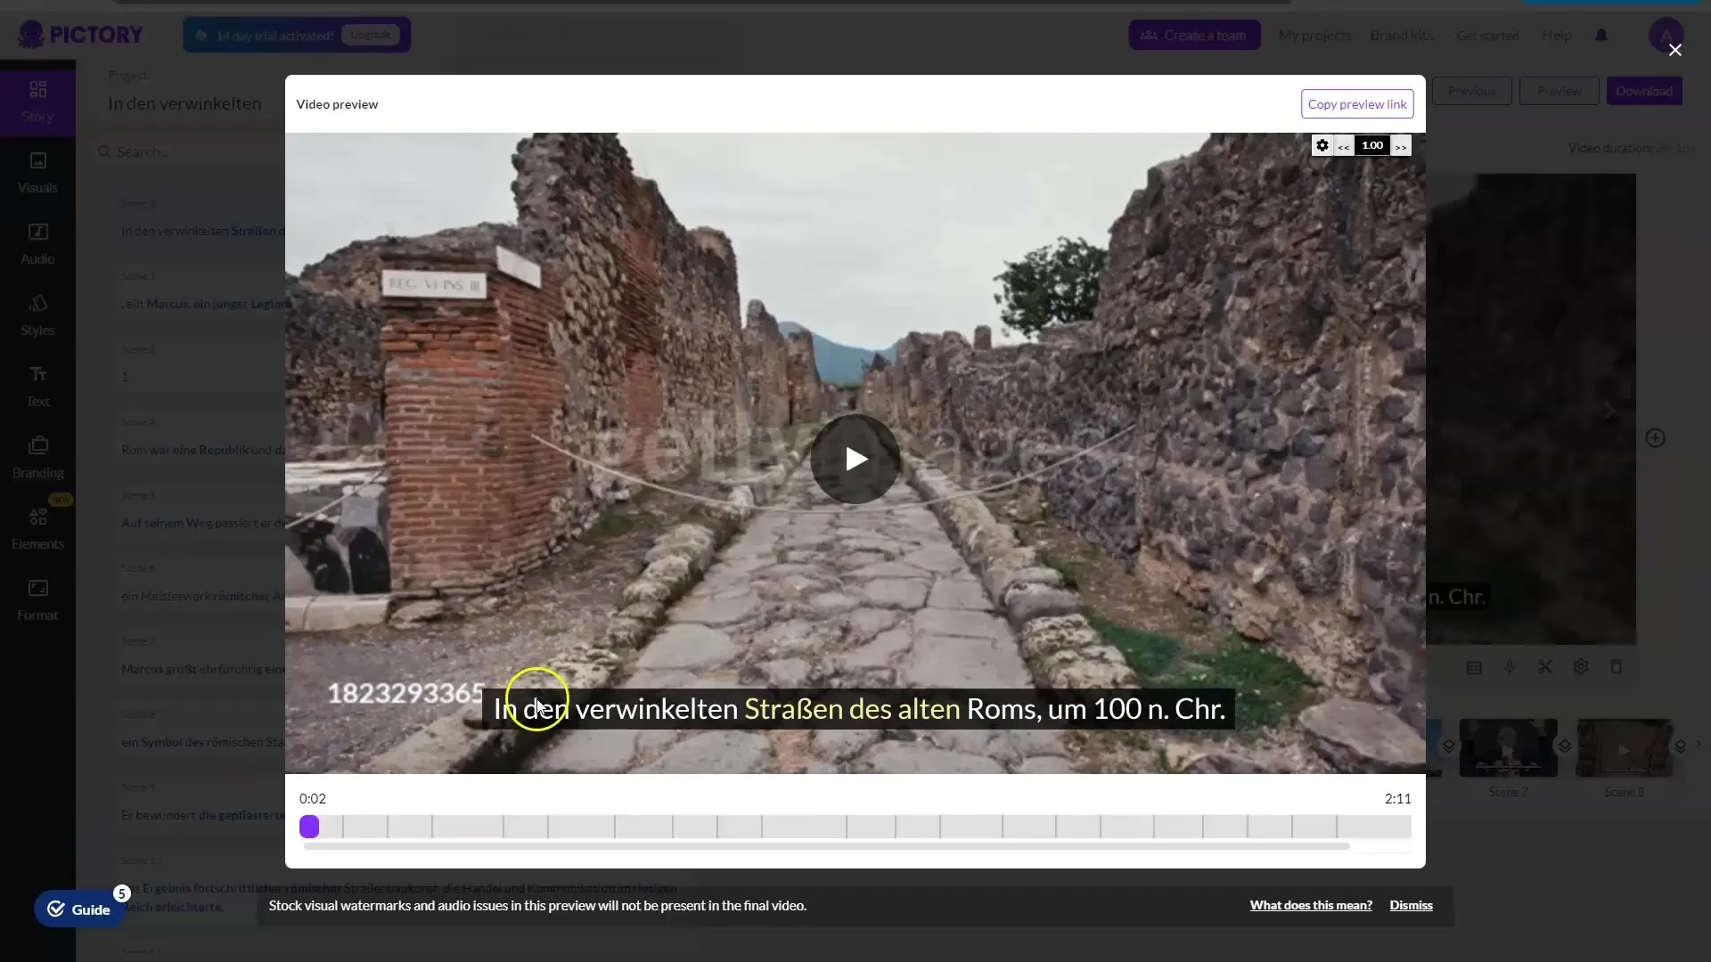Screen dimensions: 1711x962
Task: Click the add scene plus icon
Action: [1655, 438]
